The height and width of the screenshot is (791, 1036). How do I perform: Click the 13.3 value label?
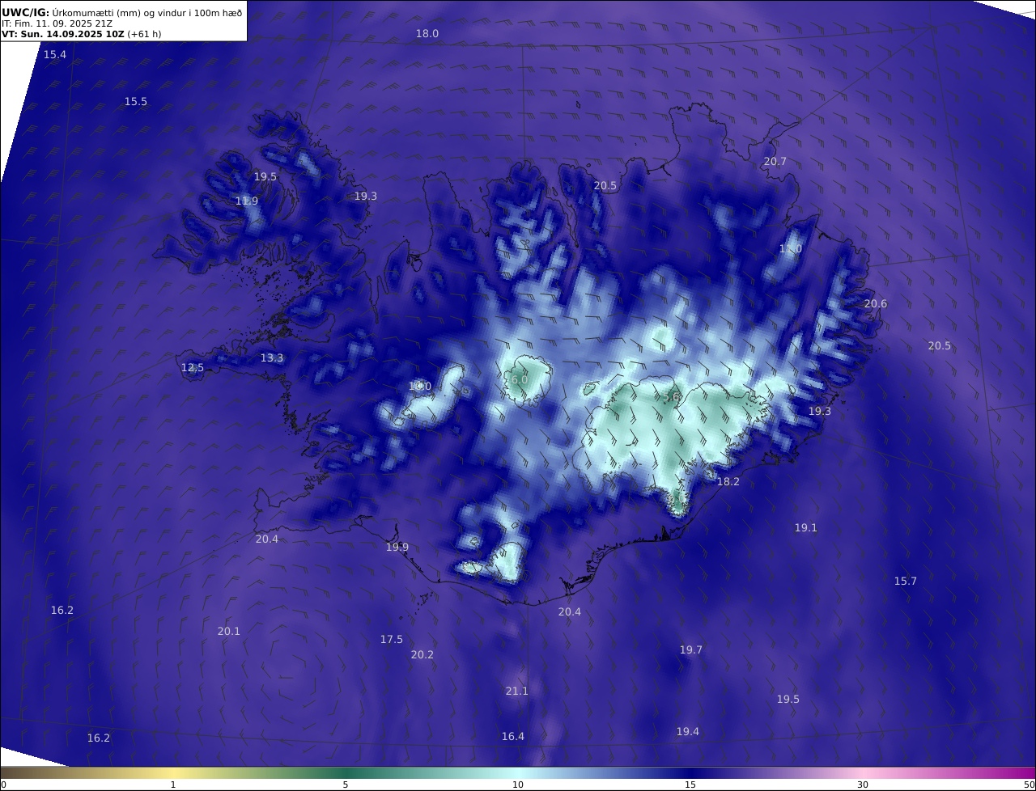pyautogui.click(x=272, y=357)
